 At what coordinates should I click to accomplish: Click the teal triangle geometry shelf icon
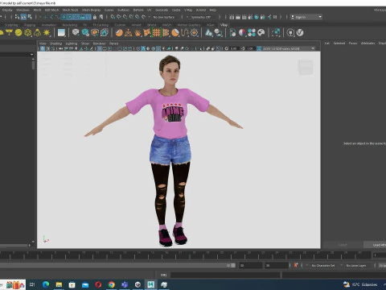pos(209,33)
